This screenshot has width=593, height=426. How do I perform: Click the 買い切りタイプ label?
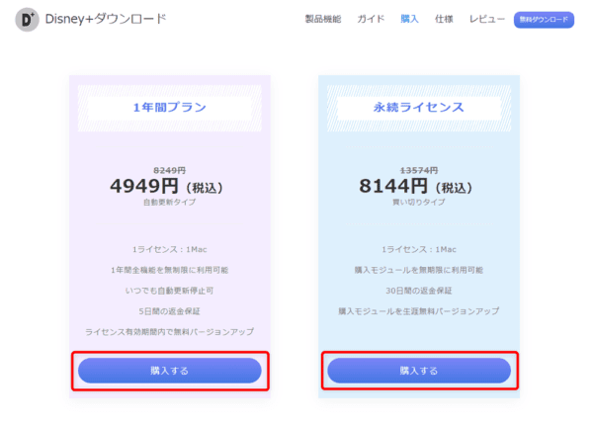click(x=418, y=202)
